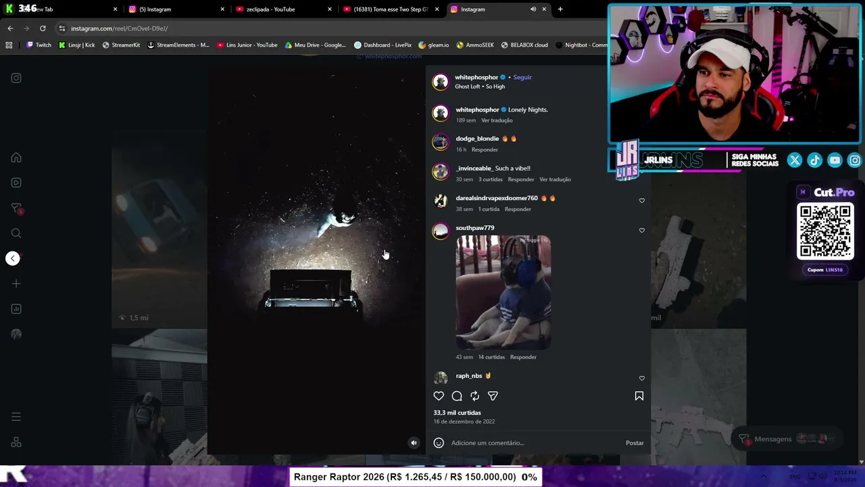The width and height of the screenshot is (865, 487).
Task: Open the Instagram logo in the sidebar
Action: point(16,78)
